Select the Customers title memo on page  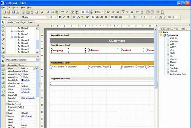pos(102,41)
